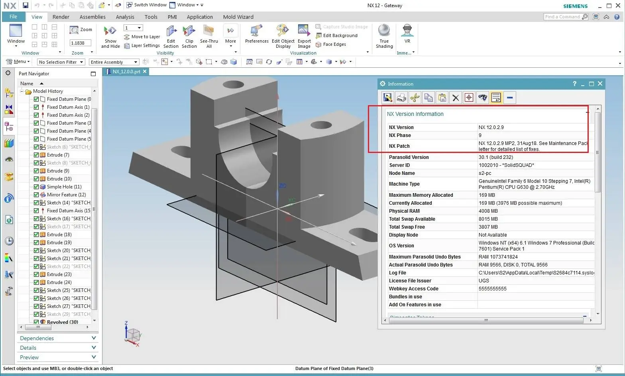Open the Mold Wizard tab
Image resolution: width=625 pixels, height=376 pixels.
coord(238,17)
